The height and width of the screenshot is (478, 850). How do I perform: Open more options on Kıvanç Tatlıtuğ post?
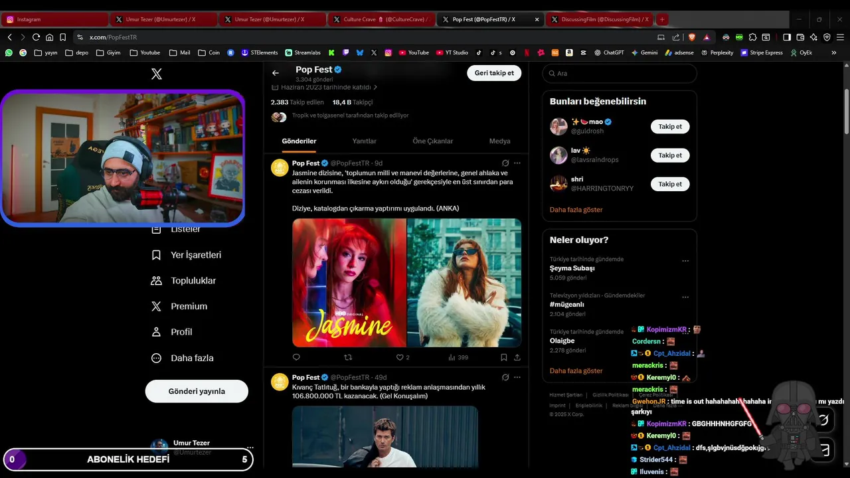tap(517, 377)
